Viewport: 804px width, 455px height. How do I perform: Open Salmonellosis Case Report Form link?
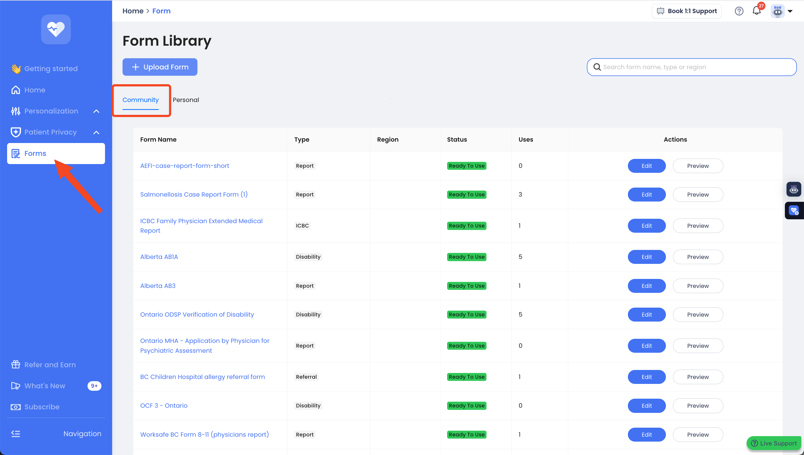[x=194, y=194]
